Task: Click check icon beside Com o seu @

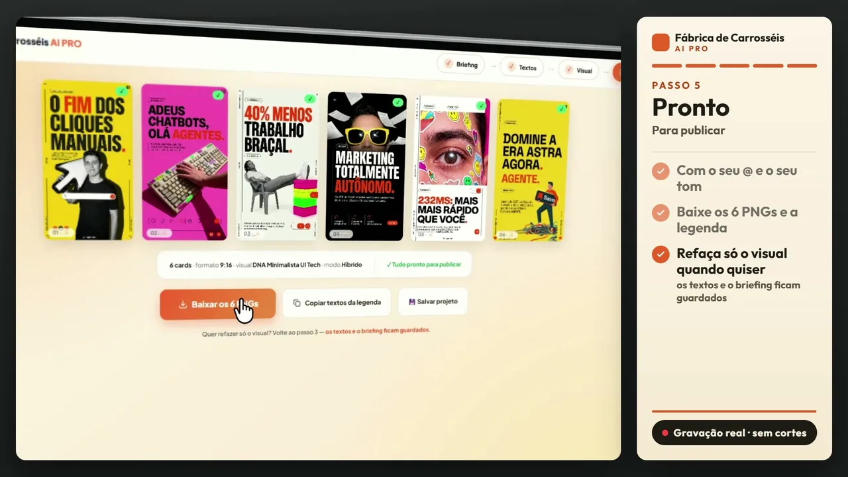Action: point(661,172)
